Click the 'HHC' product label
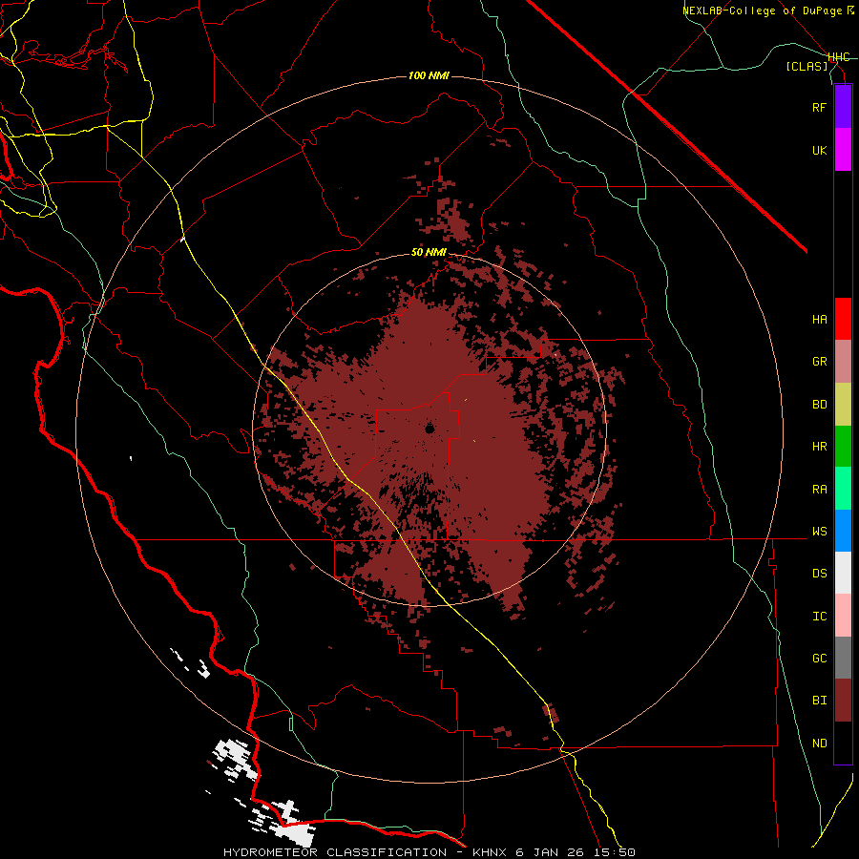The height and width of the screenshot is (859, 859). point(838,57)
